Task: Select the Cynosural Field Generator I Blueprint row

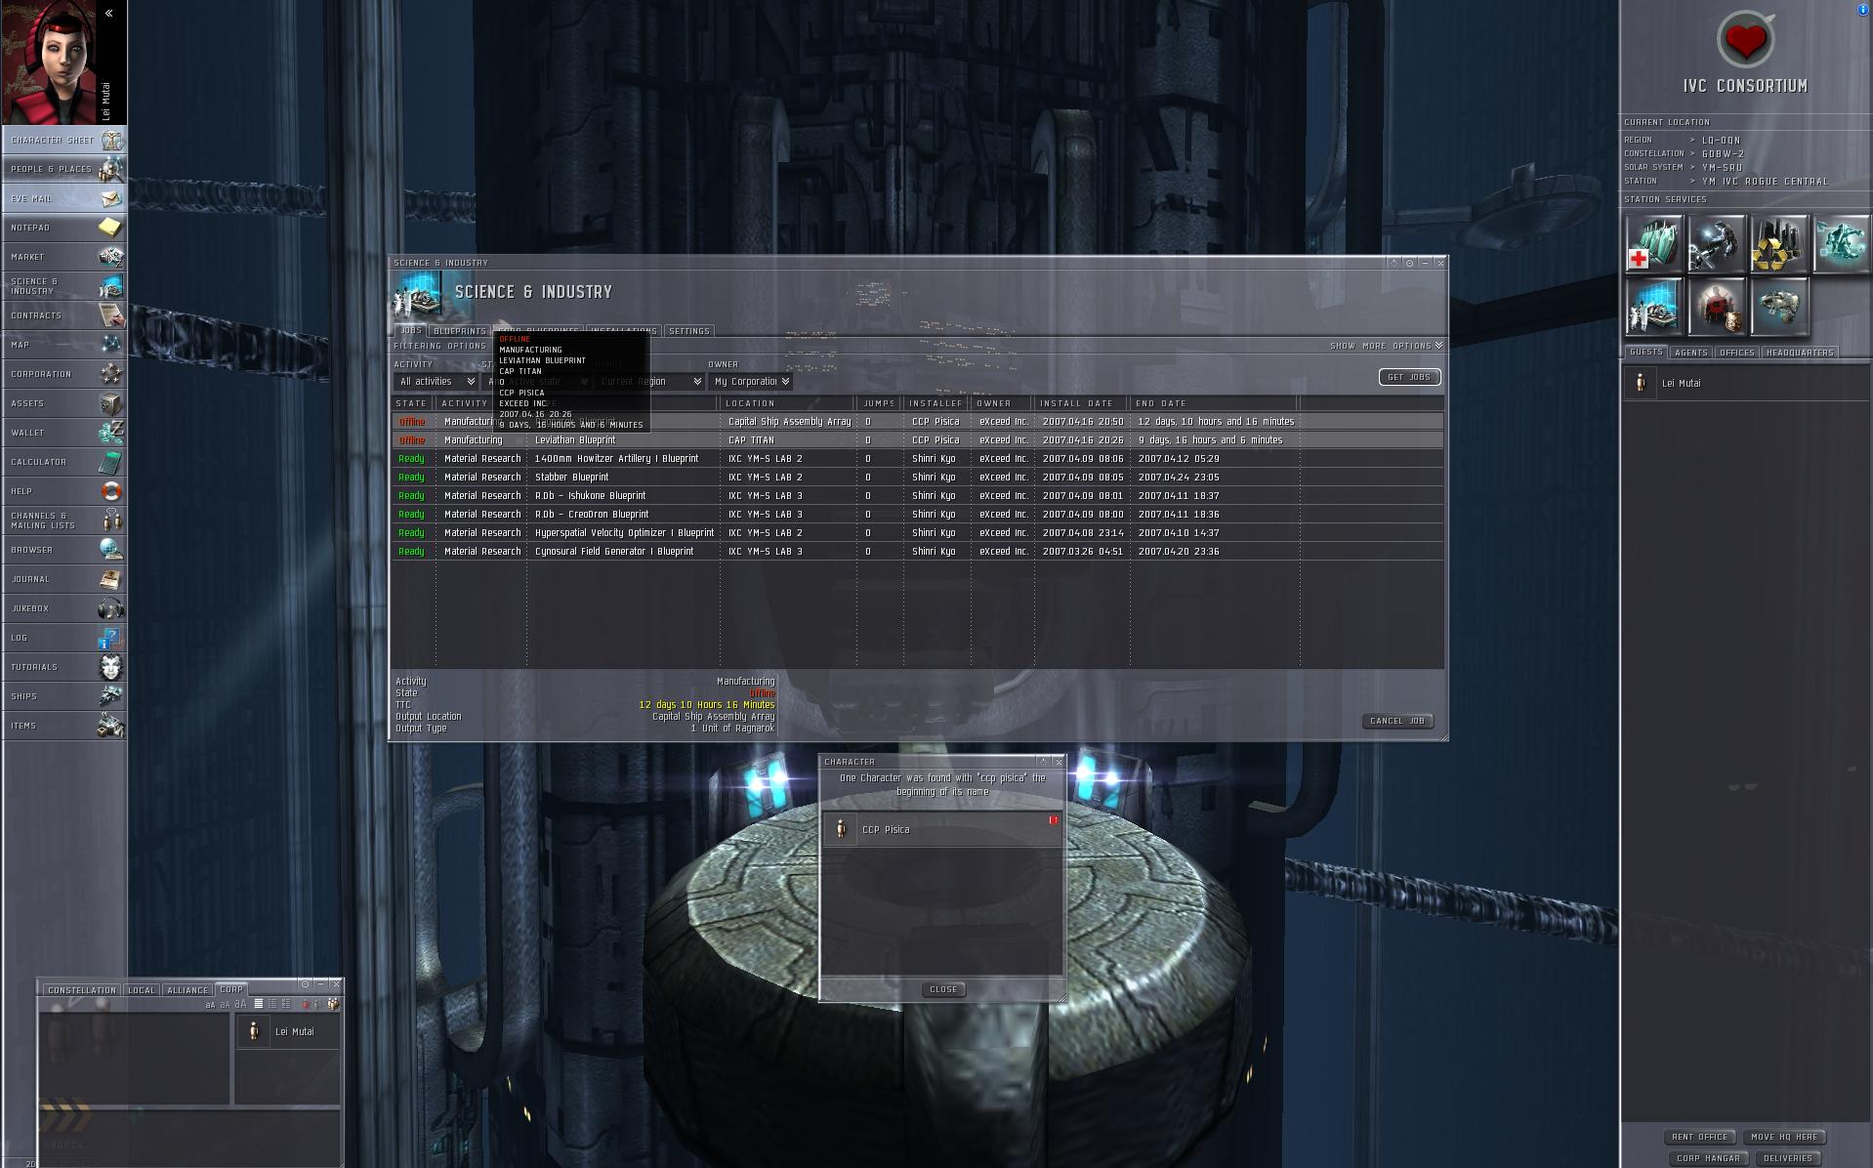Action: 918,552
